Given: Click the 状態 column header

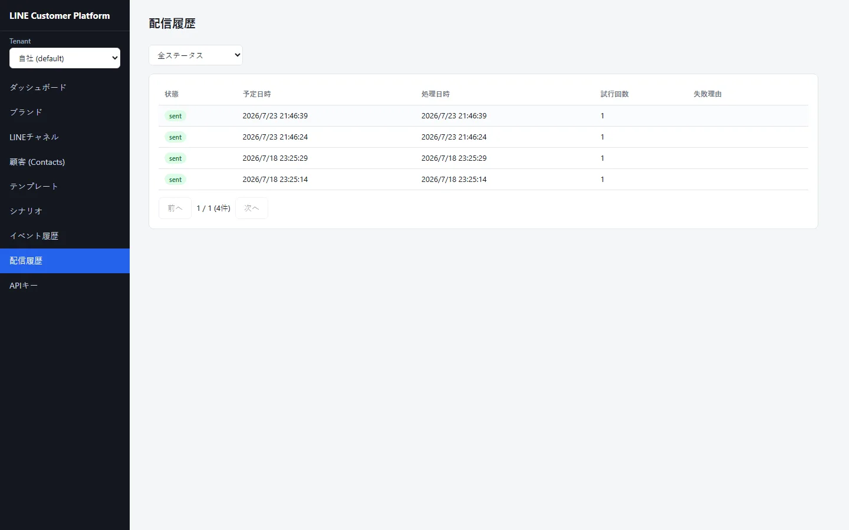Looking at the screenshot, I should pos(172,94).
